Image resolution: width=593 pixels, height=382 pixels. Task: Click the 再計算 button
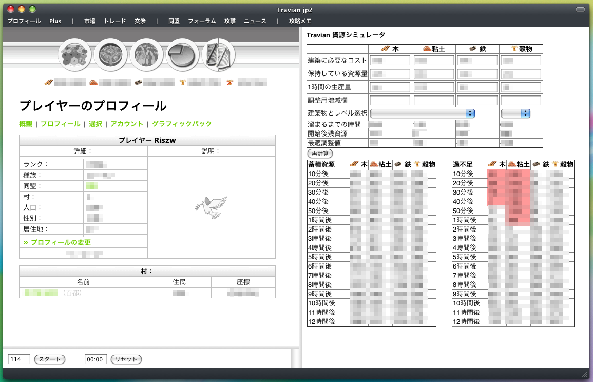pyautogui.click(x=320, y=154)
